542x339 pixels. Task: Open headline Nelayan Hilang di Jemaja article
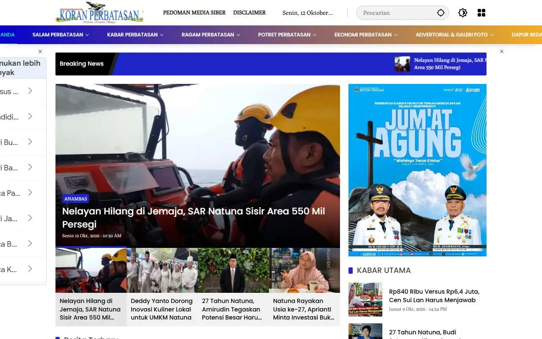(x=194, y=217)
